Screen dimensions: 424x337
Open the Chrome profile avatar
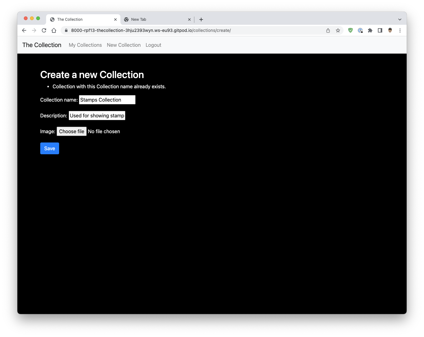tap(390, 30)
